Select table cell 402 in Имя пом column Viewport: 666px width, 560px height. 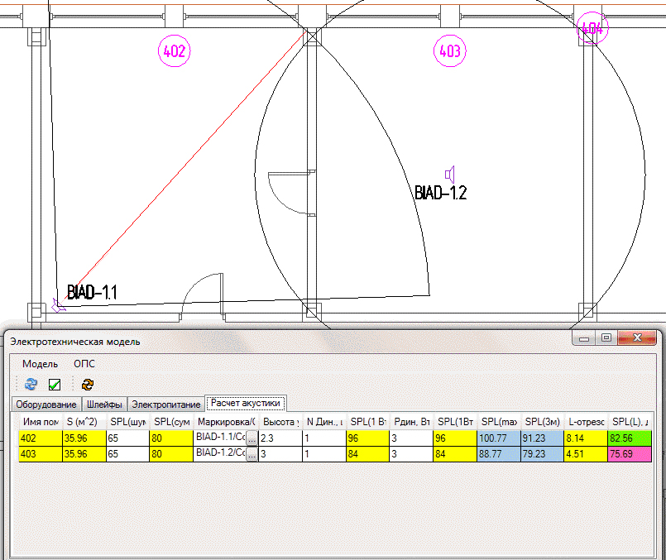pos(41,438)
